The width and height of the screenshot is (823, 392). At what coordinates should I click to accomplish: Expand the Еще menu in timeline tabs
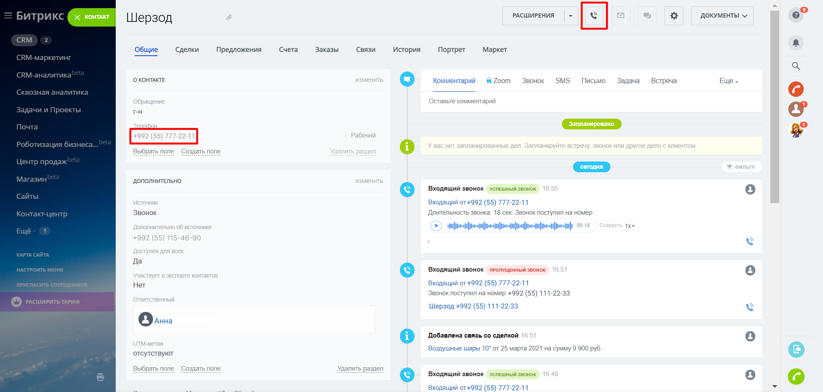pos(728,81)
